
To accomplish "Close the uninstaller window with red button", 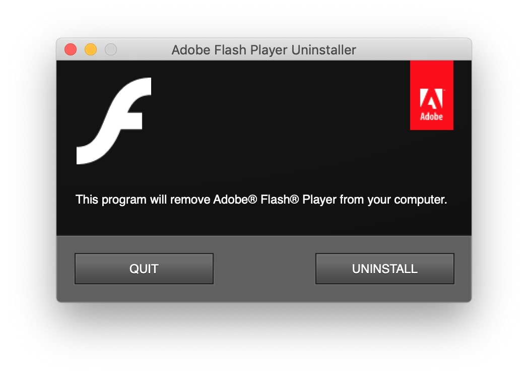I will pyautogui.click(x=71, y=49).
